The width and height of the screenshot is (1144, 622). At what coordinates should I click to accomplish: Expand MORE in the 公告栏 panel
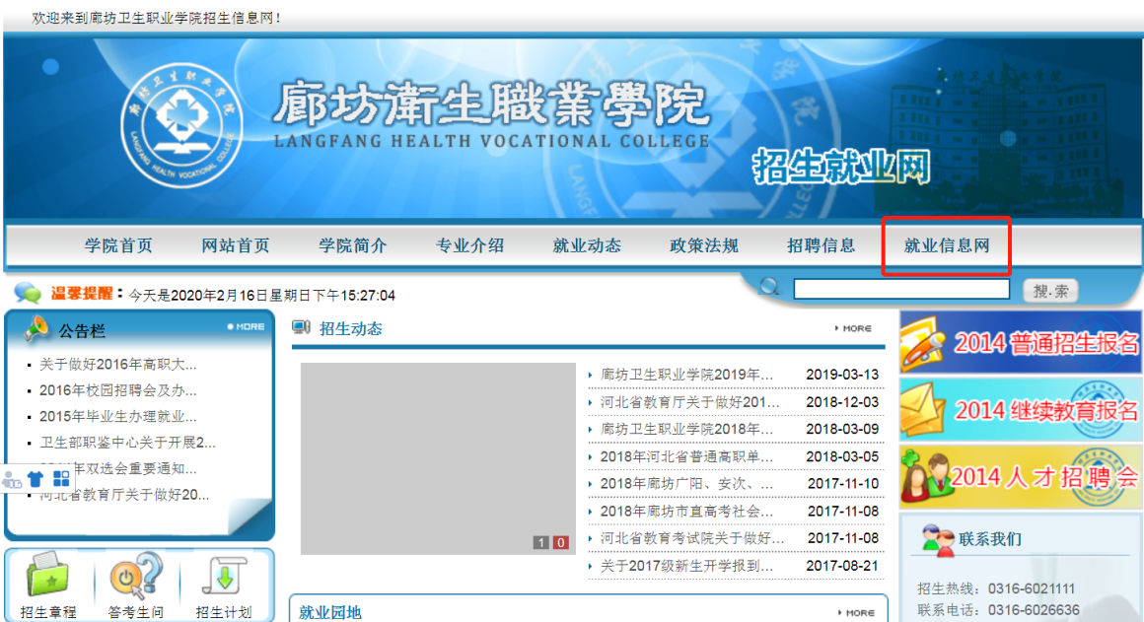coord(247,326)
